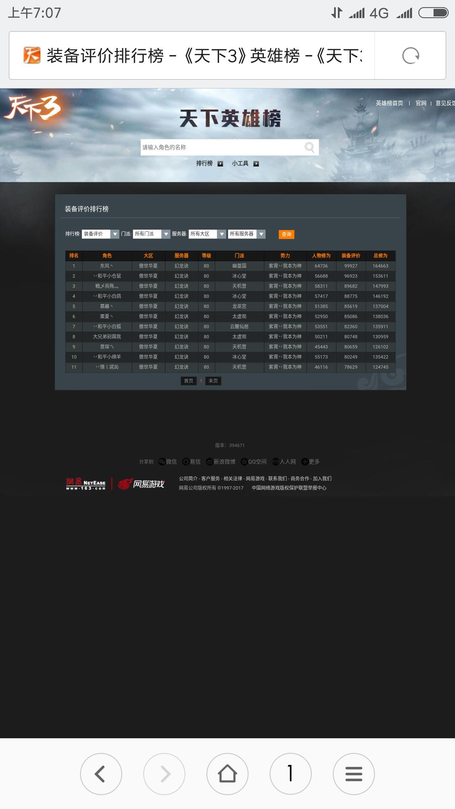This screenshot has width=455, height=809.
Task: Open the NetEase 163.com logo
Action: 86,484
